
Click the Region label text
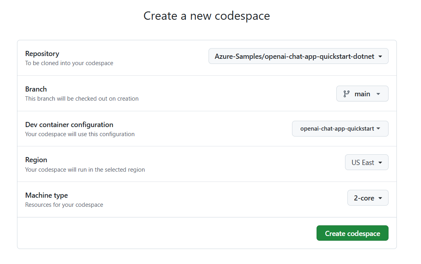(x=36, y=160)
